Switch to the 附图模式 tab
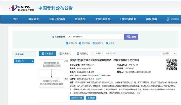Screen dimensions: 181x105 [82, 54]
